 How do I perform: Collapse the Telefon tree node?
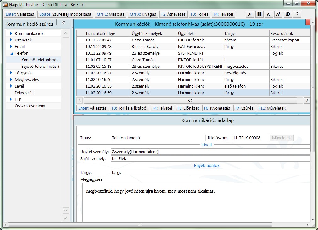[x=11, y=53]
